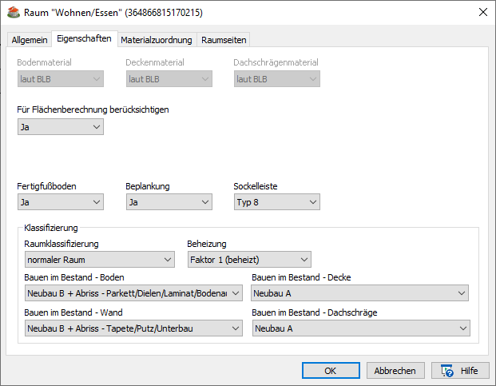Open the Raumklassifizierung dropdown
Image resolution: width=496 pixels, height=386 pixels.
(x=99, y=259)
